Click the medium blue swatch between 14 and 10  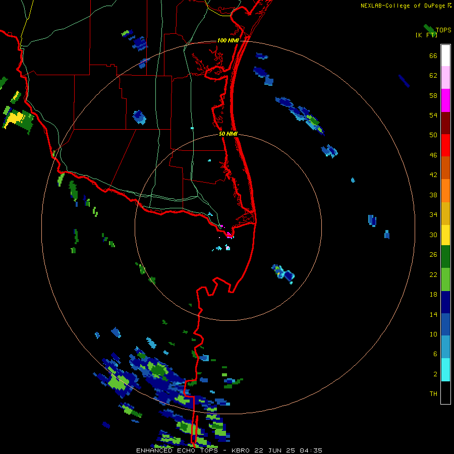445,324
